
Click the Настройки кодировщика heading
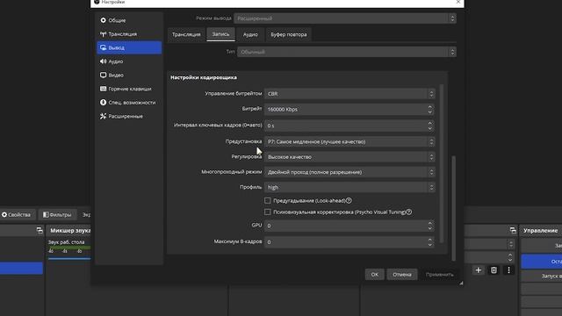pyautogui.click(x=204, y=77)
